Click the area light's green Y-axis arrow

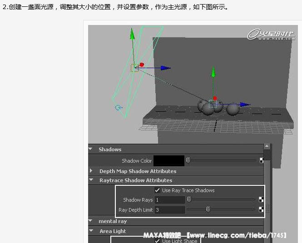click(132, 34)
